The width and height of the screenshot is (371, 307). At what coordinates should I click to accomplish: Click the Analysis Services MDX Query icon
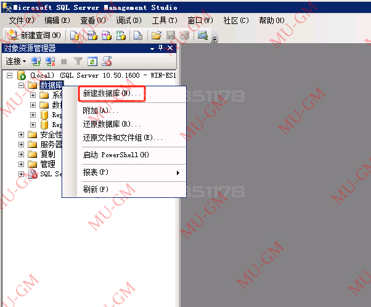(92, 36)
